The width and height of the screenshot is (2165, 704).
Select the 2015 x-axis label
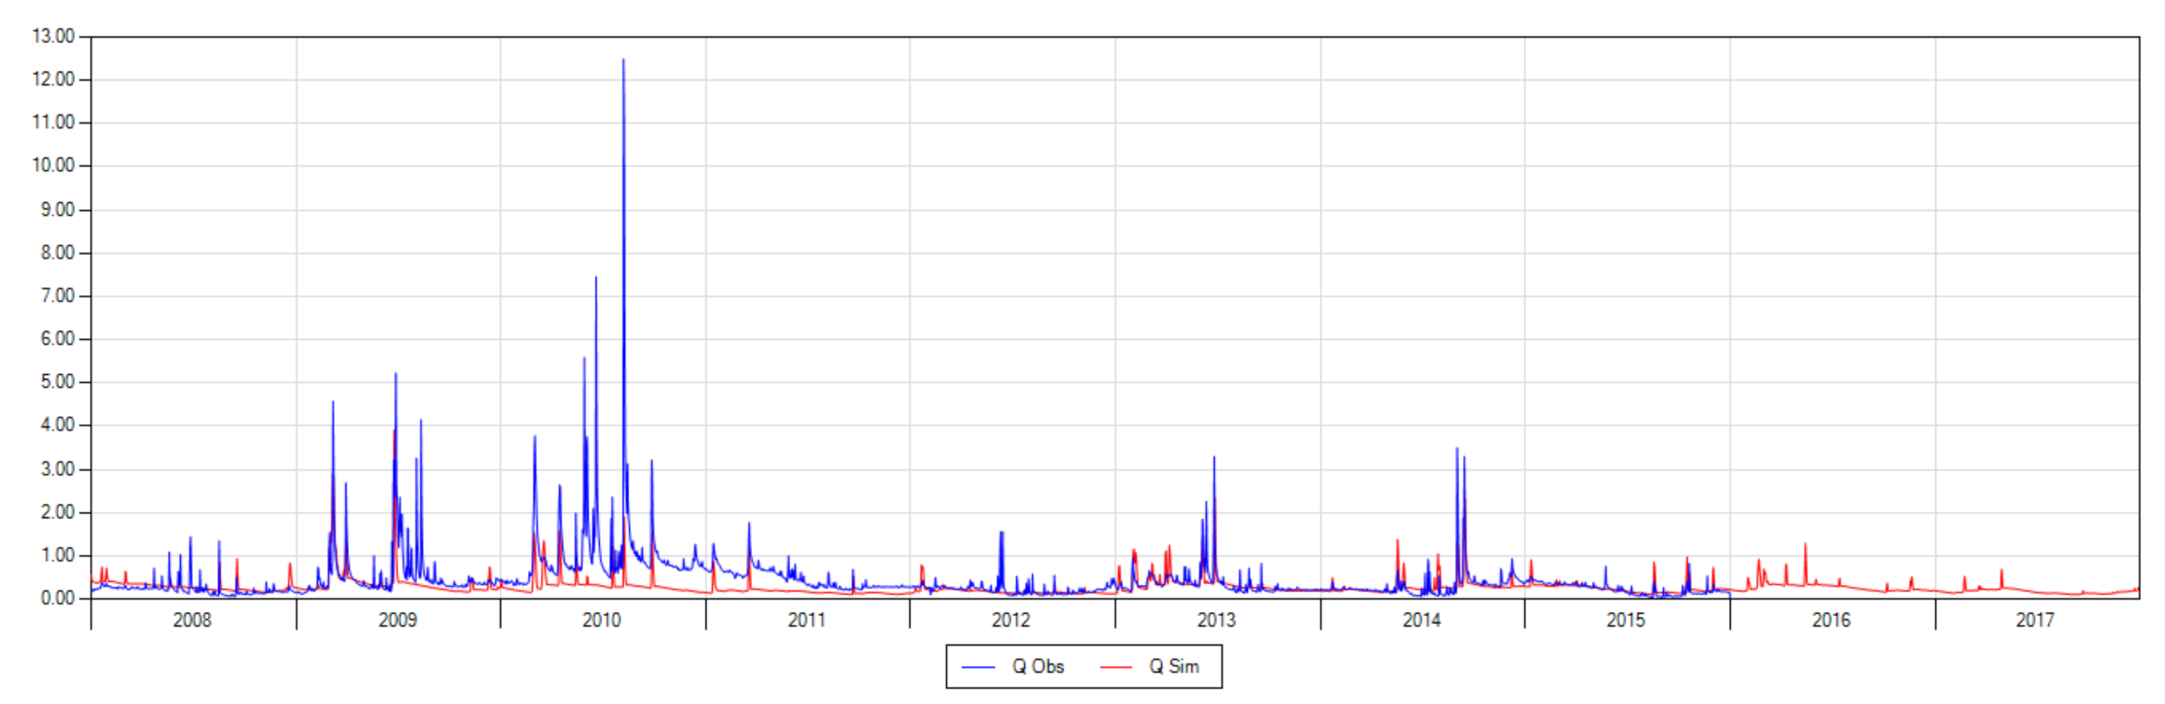coord(1626,620)
